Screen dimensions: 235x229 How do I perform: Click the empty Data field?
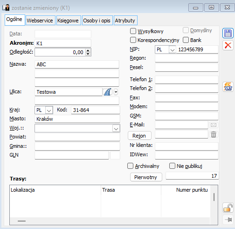click(63, 34)
